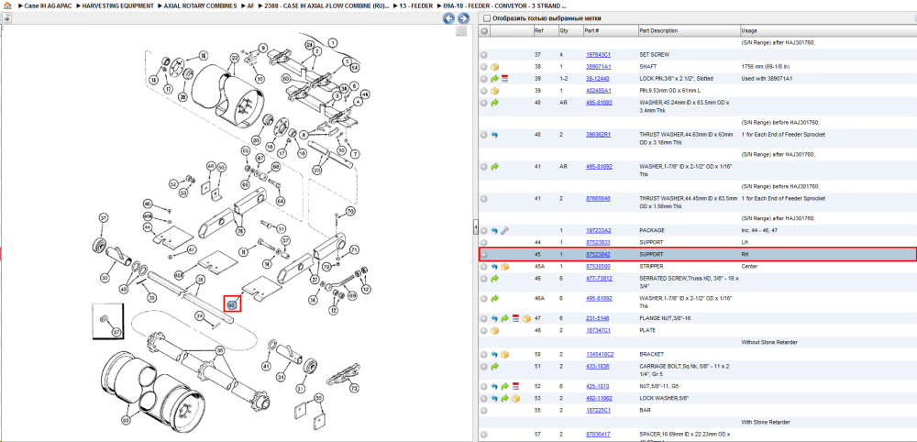Click 'Used with 389071A1' usage text
The image size is (917, 442).
point(766,78)
